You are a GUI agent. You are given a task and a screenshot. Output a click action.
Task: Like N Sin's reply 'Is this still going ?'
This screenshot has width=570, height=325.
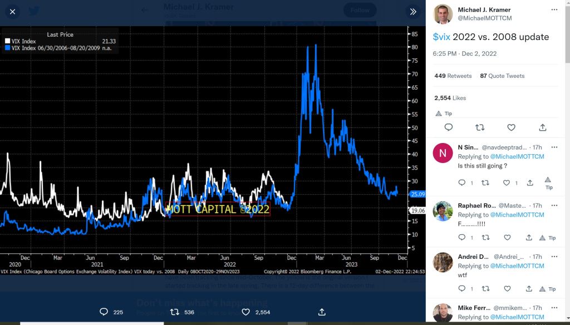pyautogui.click(x=507, y=183)
